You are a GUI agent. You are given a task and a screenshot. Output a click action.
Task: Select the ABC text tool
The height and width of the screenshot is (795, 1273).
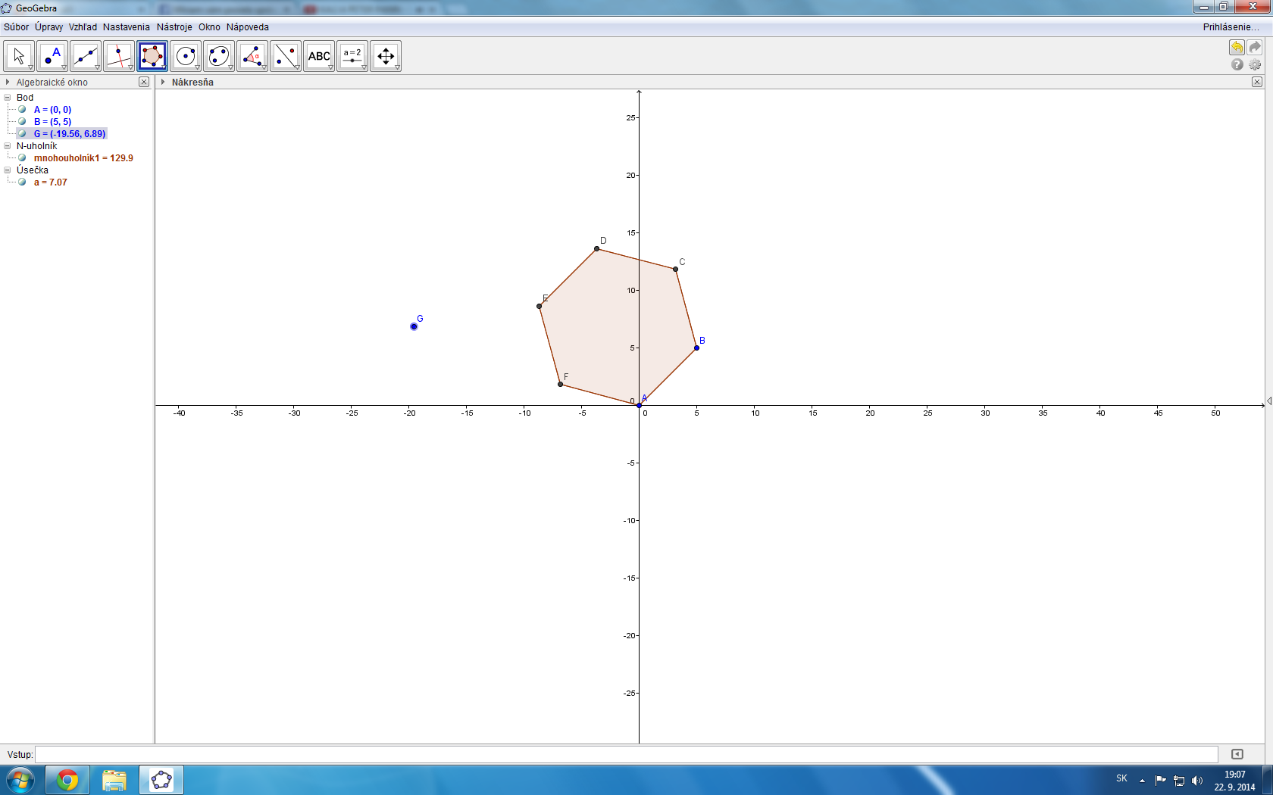pos(319,56)
